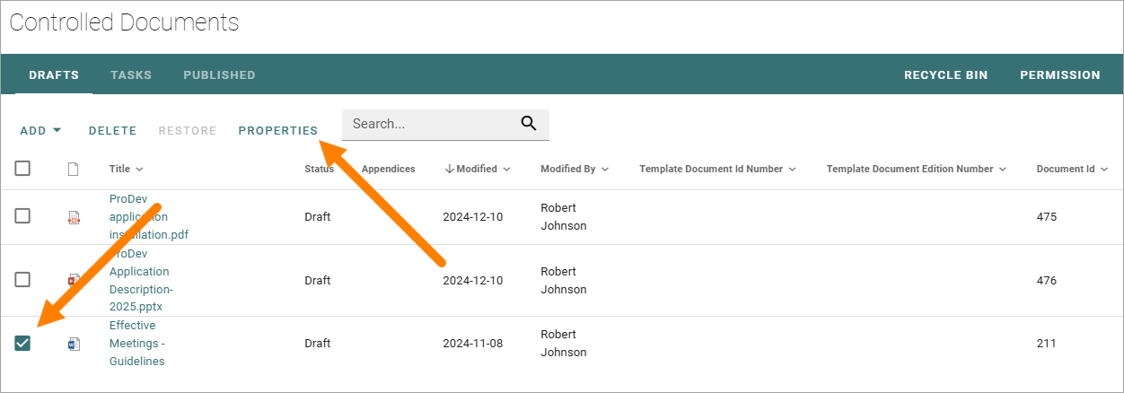The width and height of the screenshot is (1124, 393).
Task: Open the Effective Meetings - Guidelines document link
Action: point(137,344)
